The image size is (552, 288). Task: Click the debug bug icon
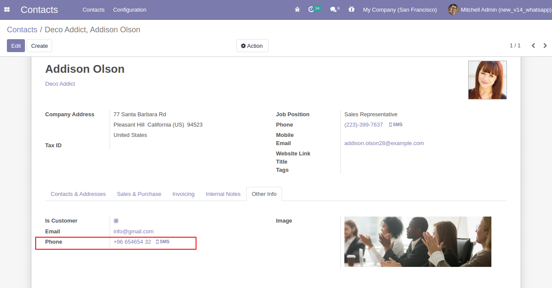297,9
